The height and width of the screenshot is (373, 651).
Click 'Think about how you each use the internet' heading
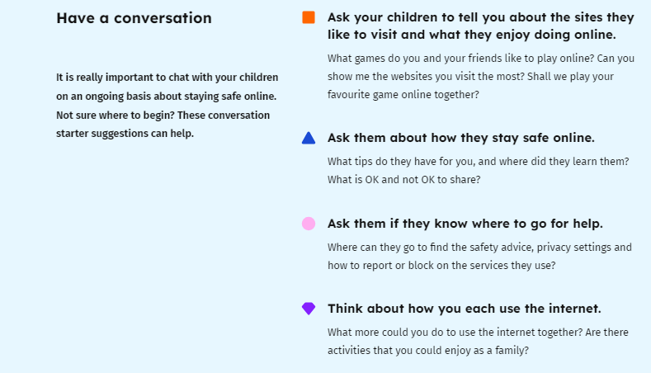tap(465, 309)
